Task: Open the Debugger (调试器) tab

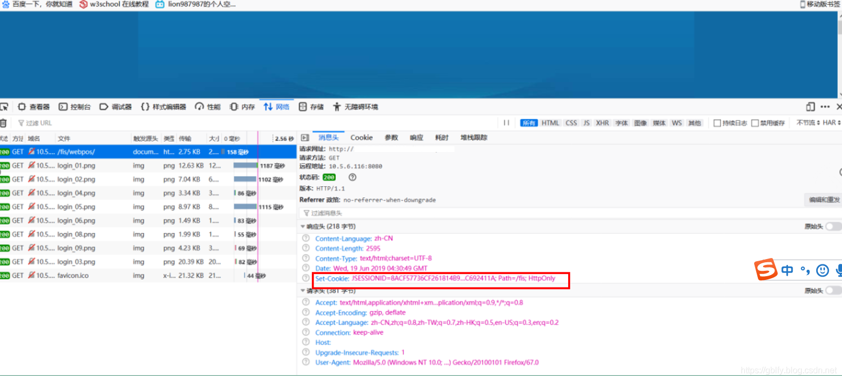Action: (x=116, y=107)
